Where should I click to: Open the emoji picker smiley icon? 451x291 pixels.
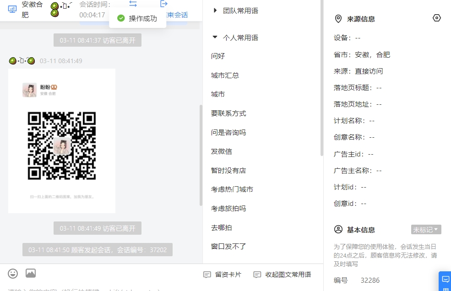pyautogui.click(x=13, y=274)
